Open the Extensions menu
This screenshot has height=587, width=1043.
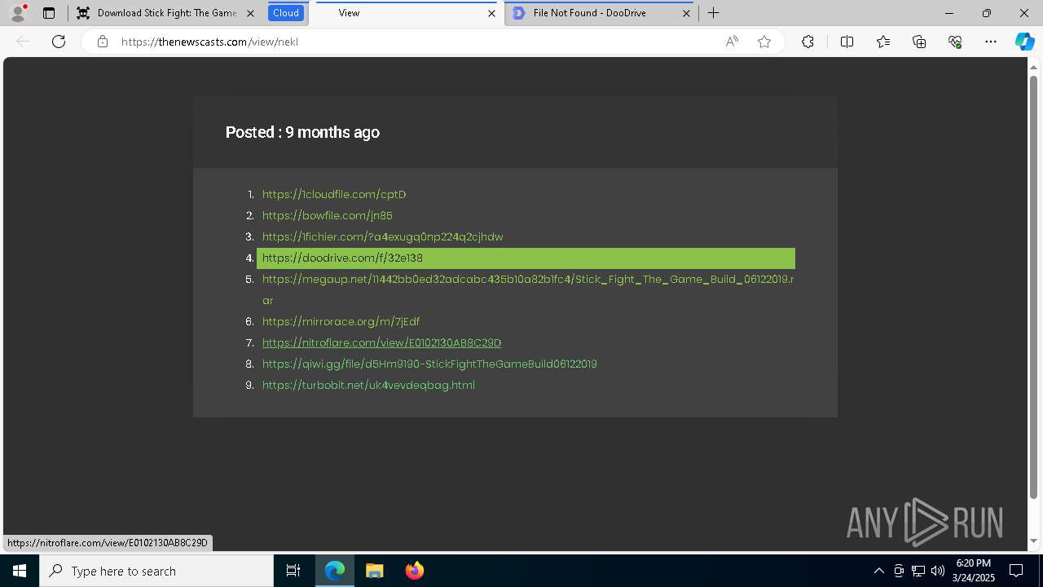[808, 42]
